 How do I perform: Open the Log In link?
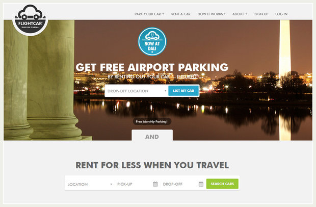click(x=281, y=14)
